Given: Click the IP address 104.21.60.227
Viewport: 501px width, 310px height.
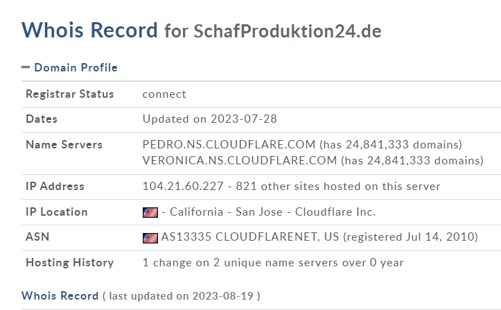Looking at the screenshot, I should pyautogui.click(x=183, y=187).
